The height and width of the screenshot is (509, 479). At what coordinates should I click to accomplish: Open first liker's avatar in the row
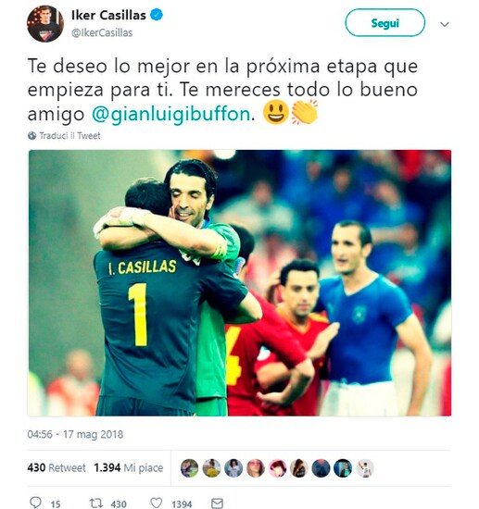(x=189, y=468)
